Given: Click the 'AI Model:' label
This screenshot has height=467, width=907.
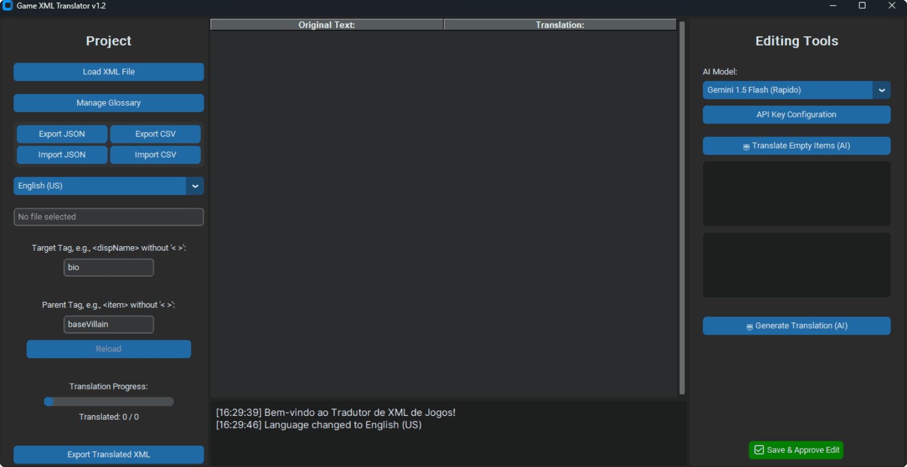Looking at the screenshot, I should click(720, 72).
